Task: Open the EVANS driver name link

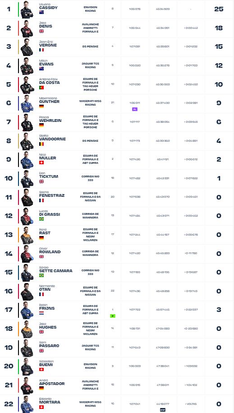Action: [x=46, y=64]
